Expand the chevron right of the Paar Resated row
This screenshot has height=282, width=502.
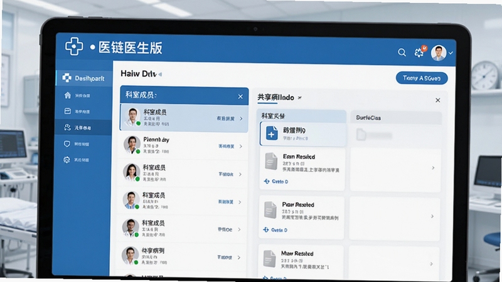coord(432,216)
